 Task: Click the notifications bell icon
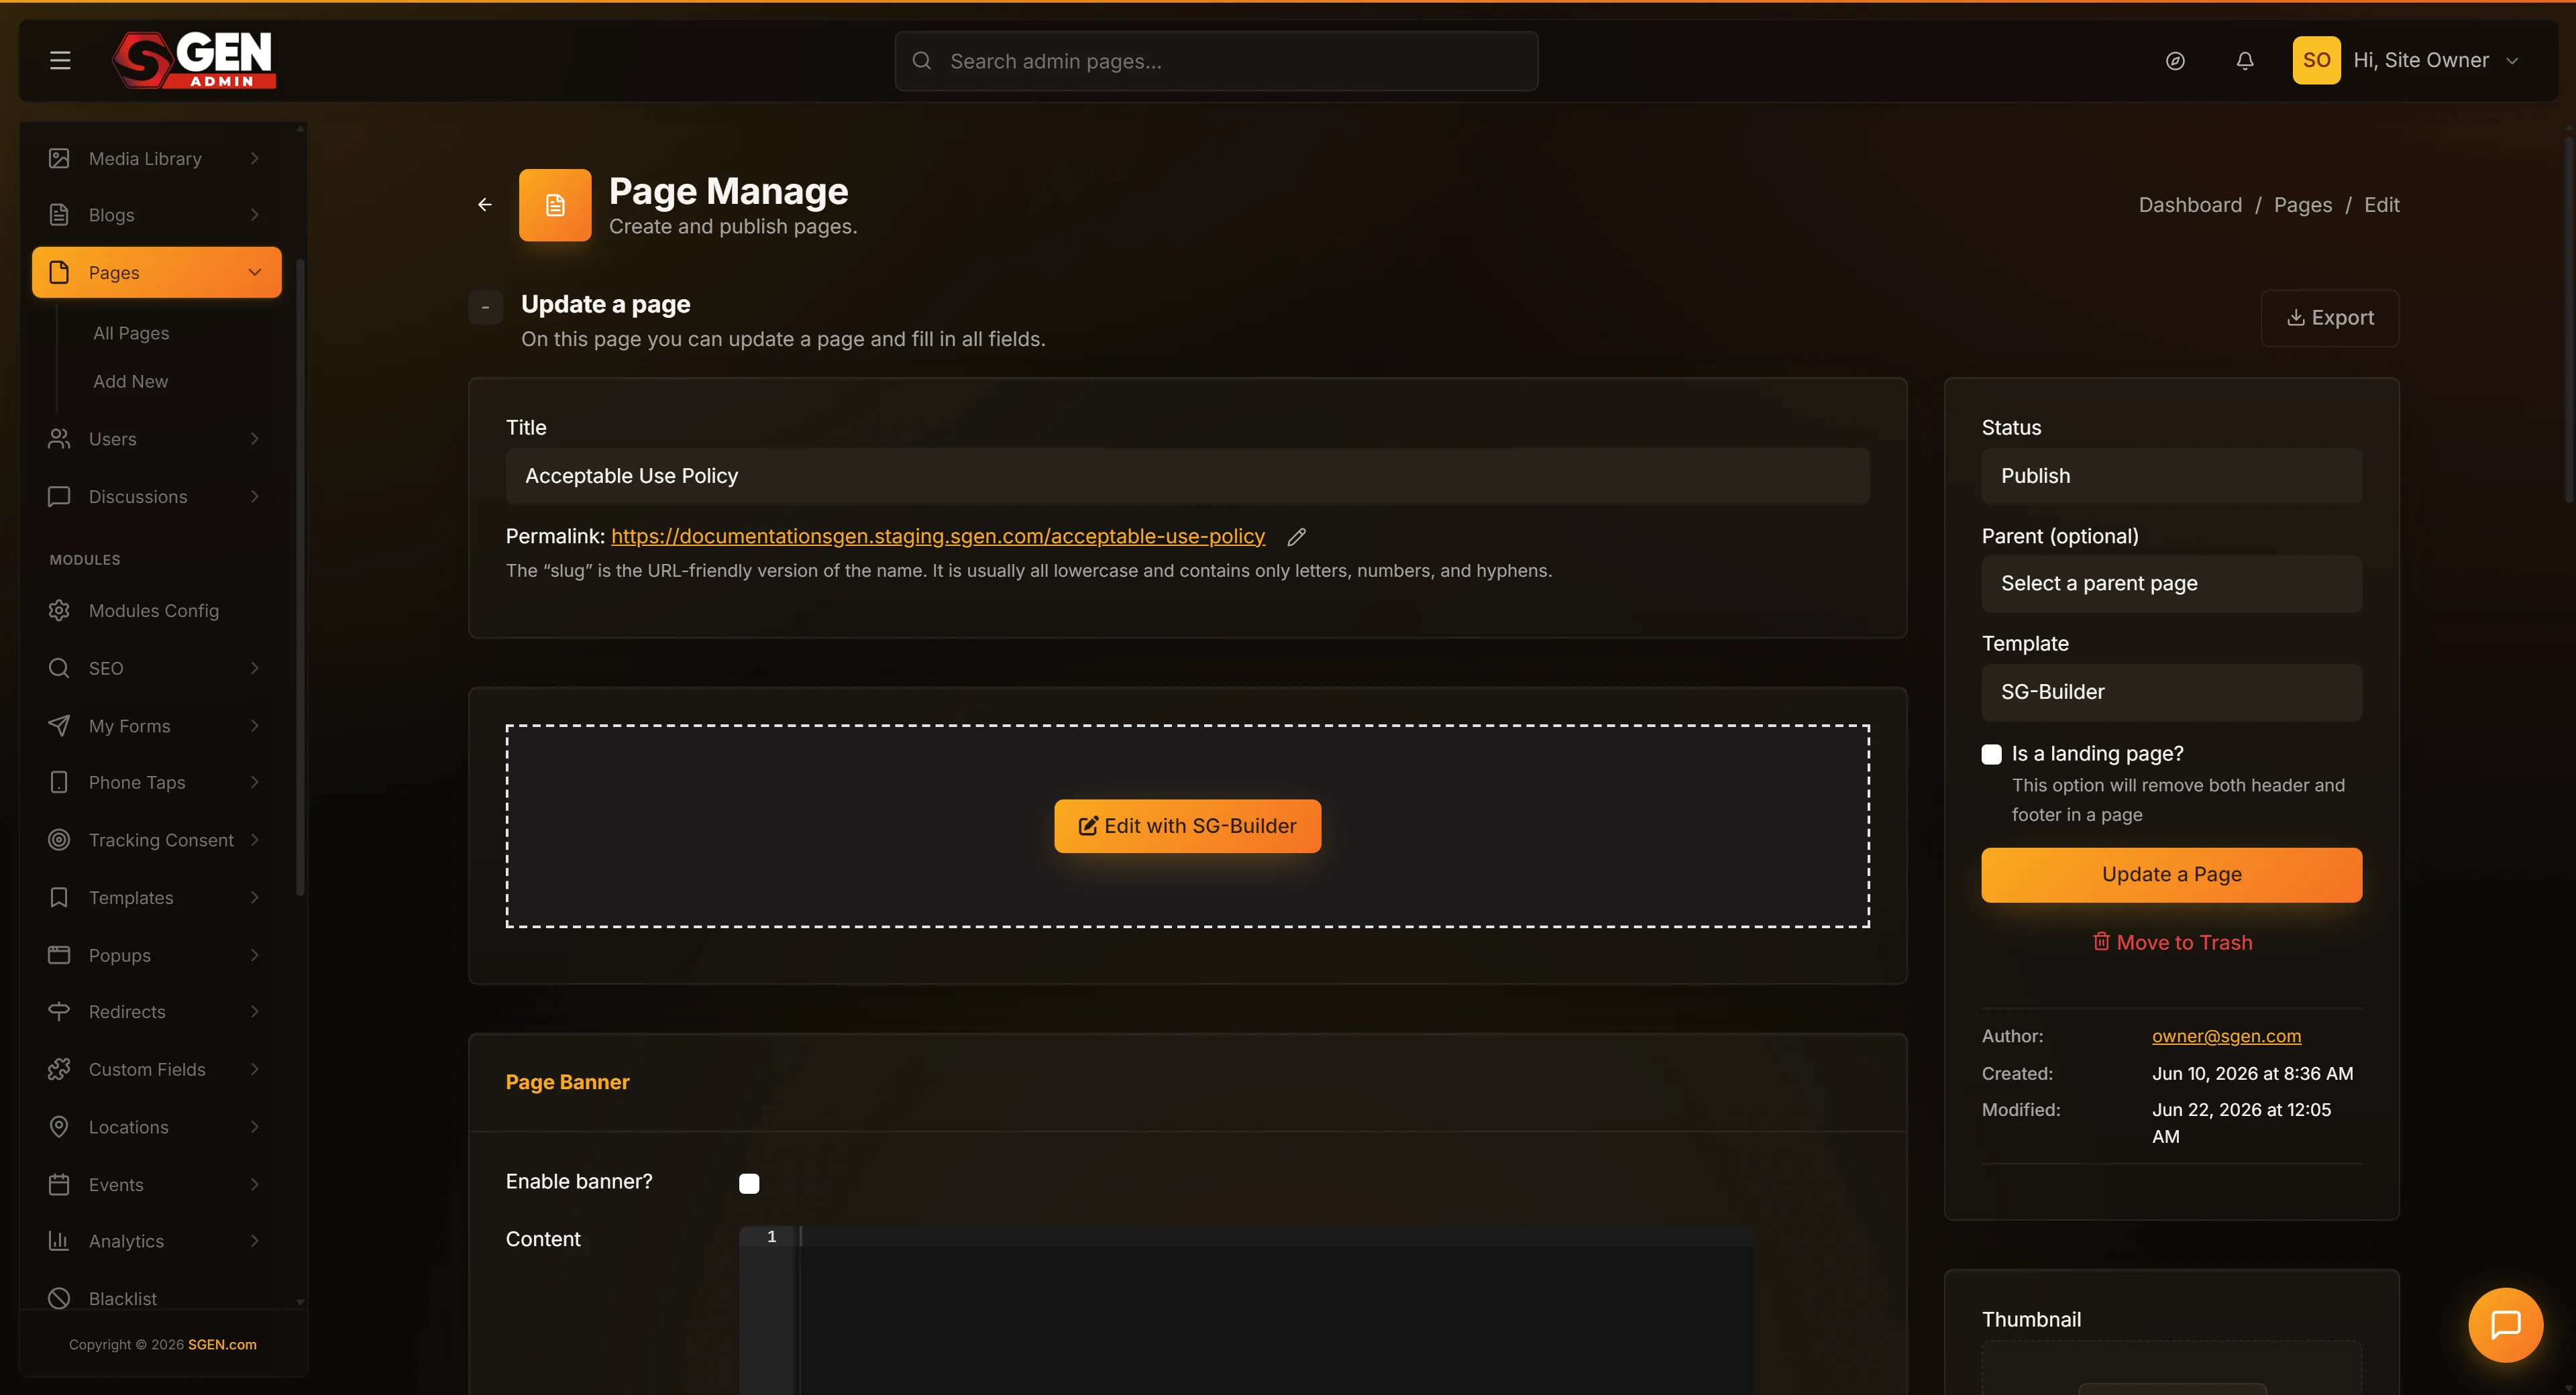pyautogui.click(x=2244, y=61)
